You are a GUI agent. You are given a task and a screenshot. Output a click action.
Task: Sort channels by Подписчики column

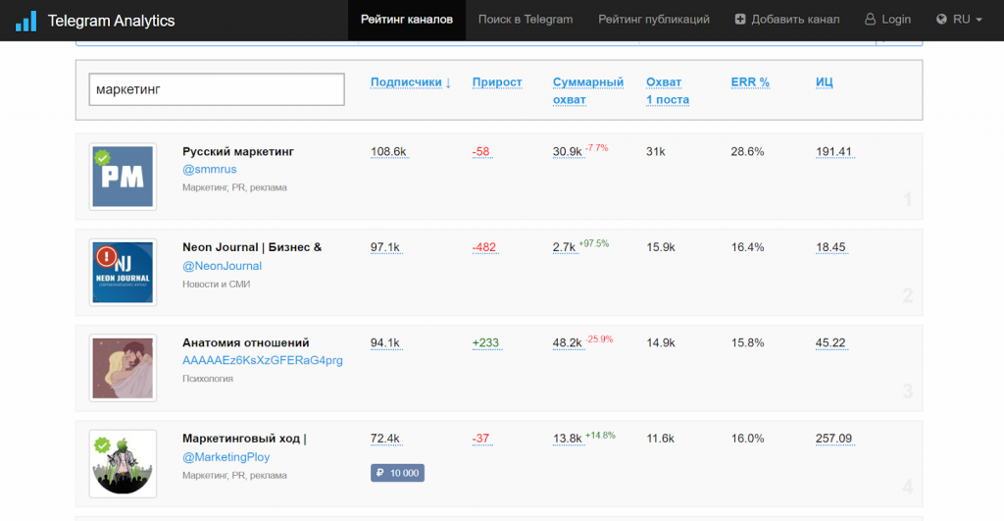tap(410, 82)
